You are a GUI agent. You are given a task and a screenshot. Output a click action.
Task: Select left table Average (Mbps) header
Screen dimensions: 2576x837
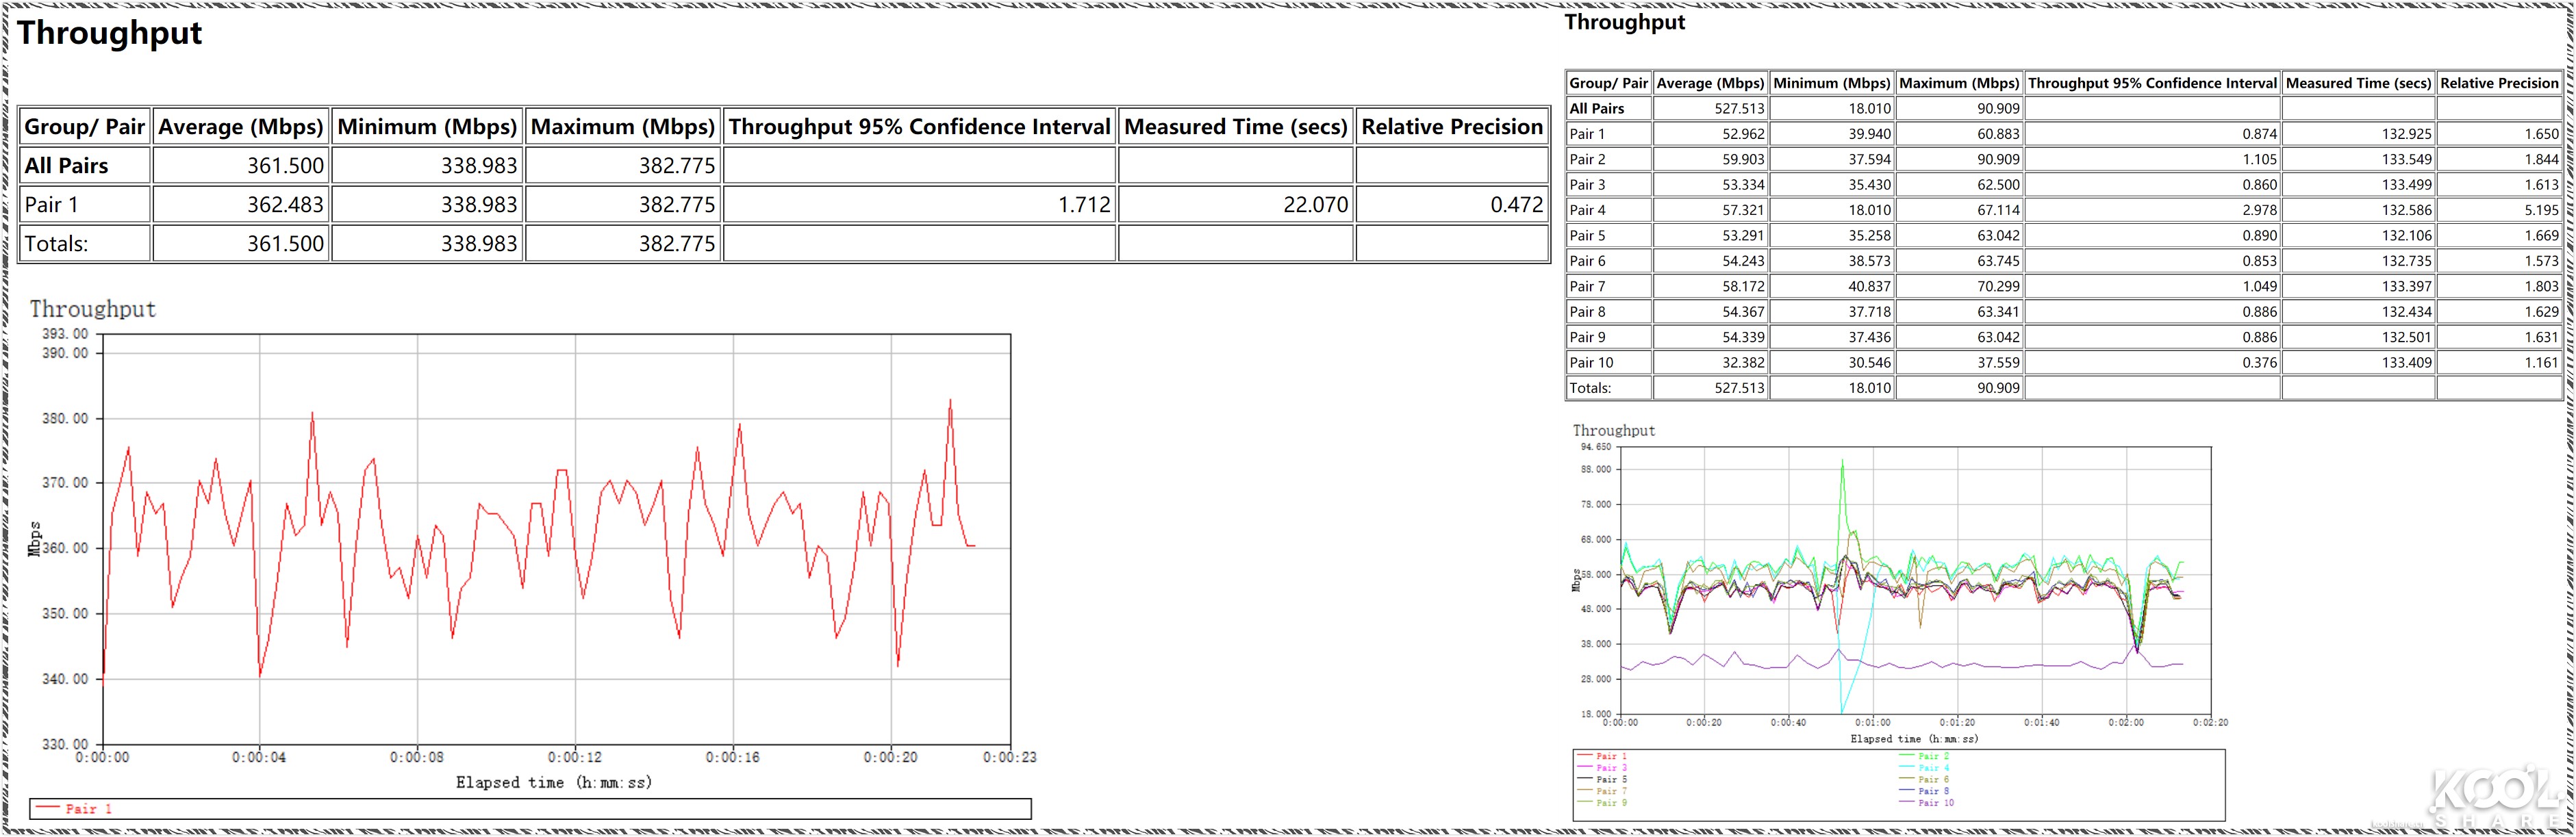pos(241,127)
